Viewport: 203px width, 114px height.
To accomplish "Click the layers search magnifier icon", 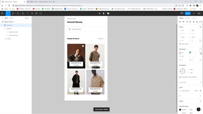I will click(x=3, y=18).
